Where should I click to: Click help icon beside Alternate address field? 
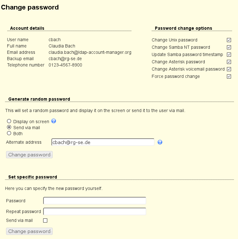click(160, 142)
